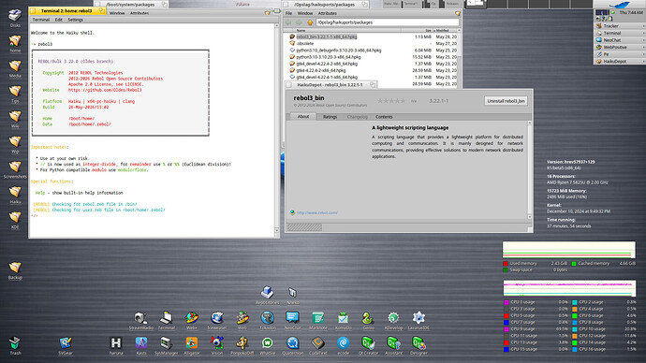Launch the ecode editor icon
The height and width of the screenshot is (363, 646).
[x=343, y=342]
